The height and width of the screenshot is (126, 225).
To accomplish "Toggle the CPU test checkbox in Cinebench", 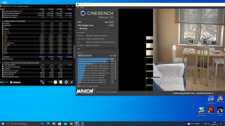I will pos(115,22).
